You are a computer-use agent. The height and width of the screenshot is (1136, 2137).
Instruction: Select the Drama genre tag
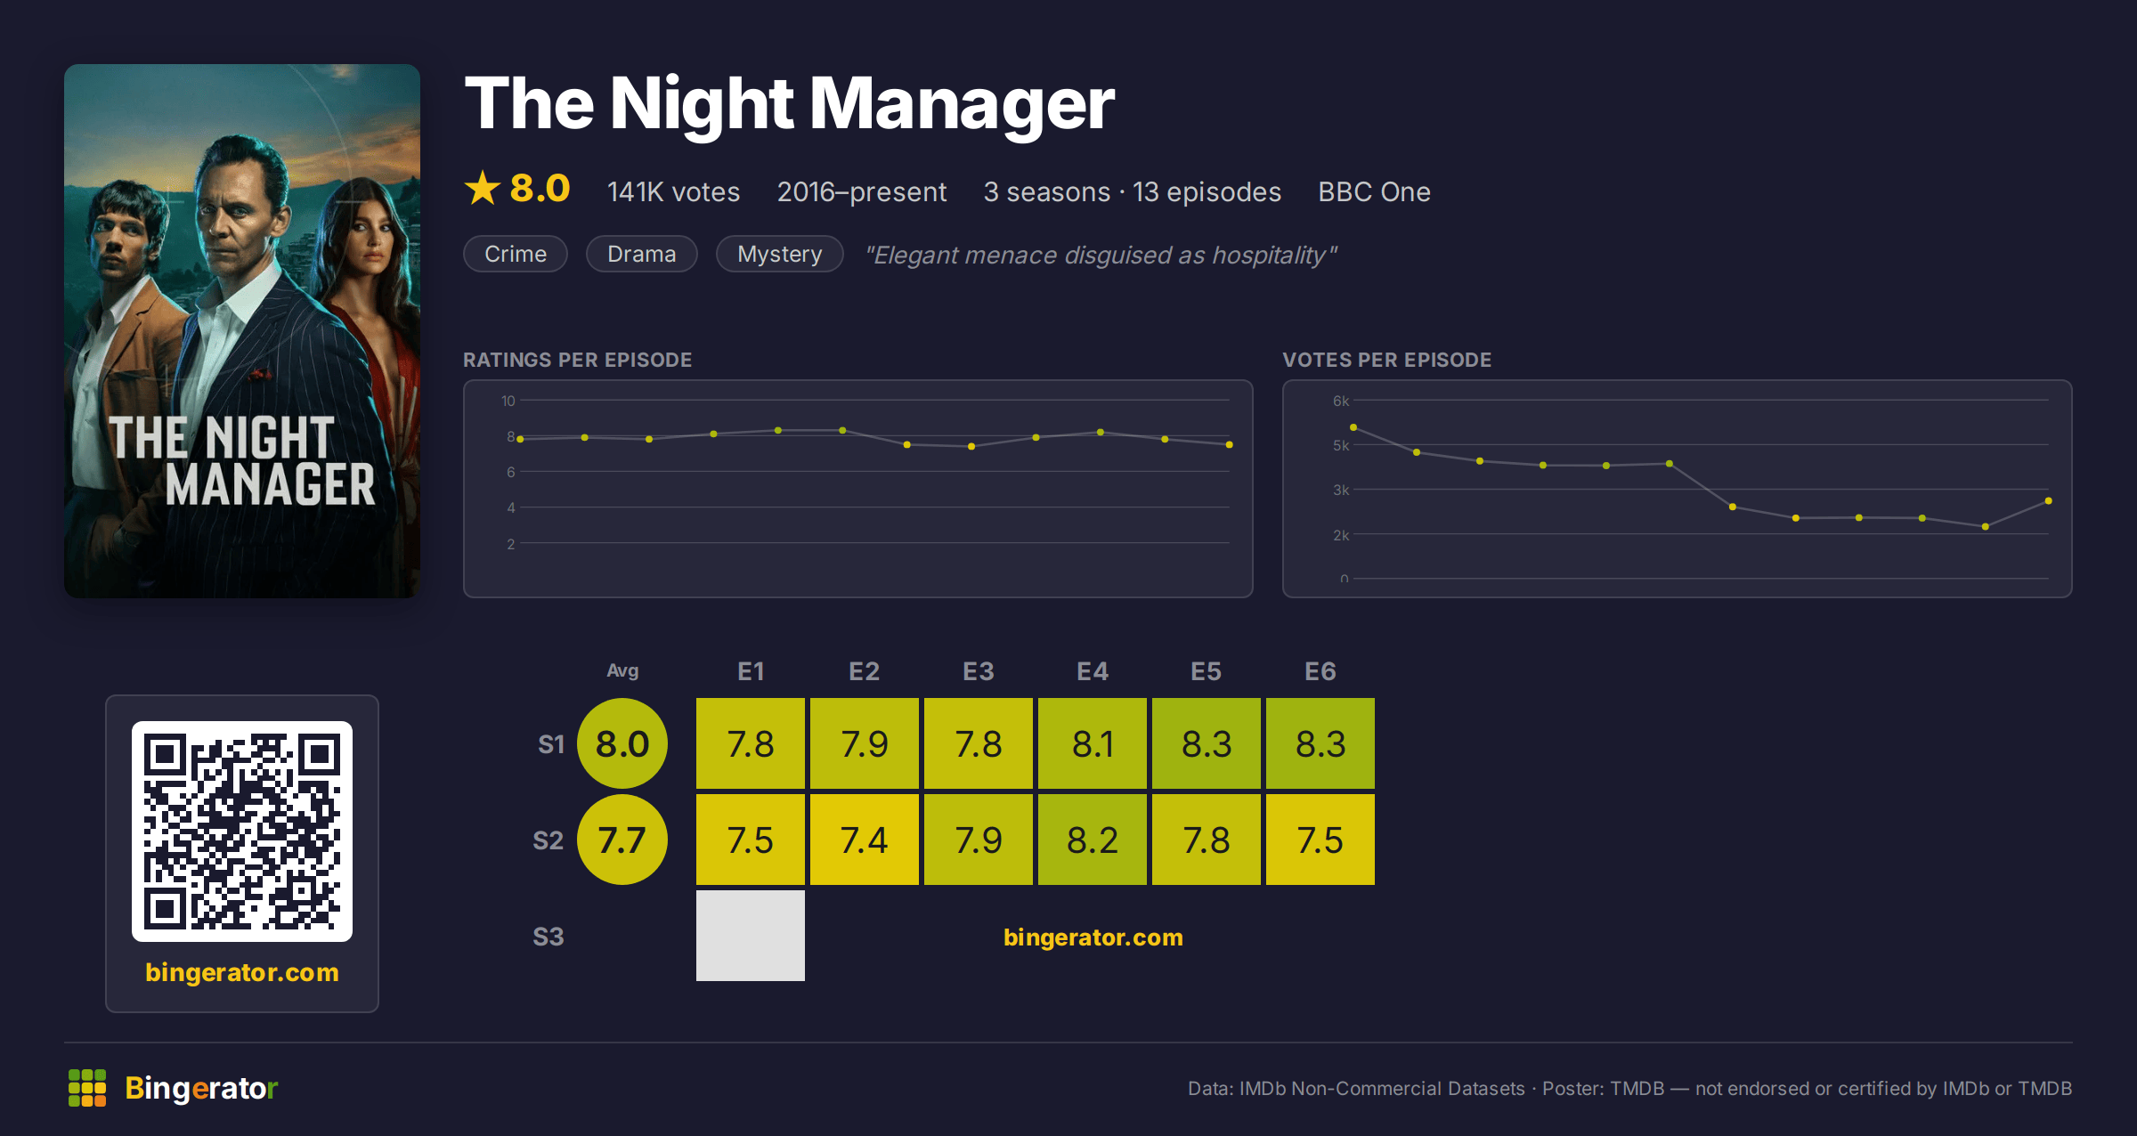pyautogui.click(x=641, y=254)
